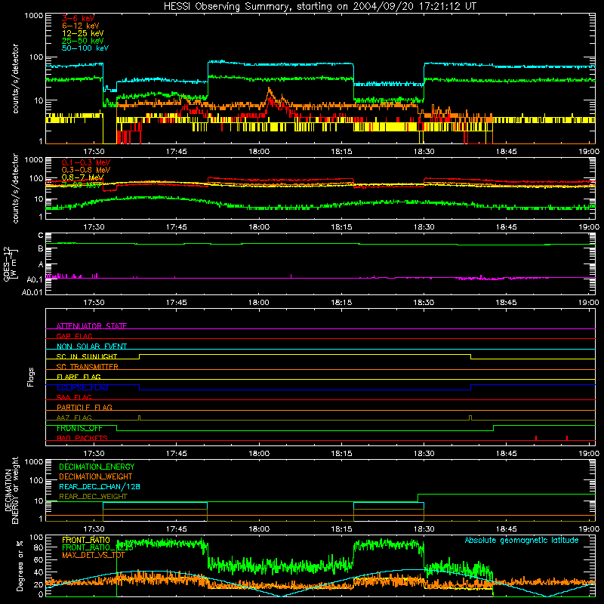Click the Absolute geomagnetic latitude label
The width and height of the screenshot is (604, 604).
[x=522, y=540]
